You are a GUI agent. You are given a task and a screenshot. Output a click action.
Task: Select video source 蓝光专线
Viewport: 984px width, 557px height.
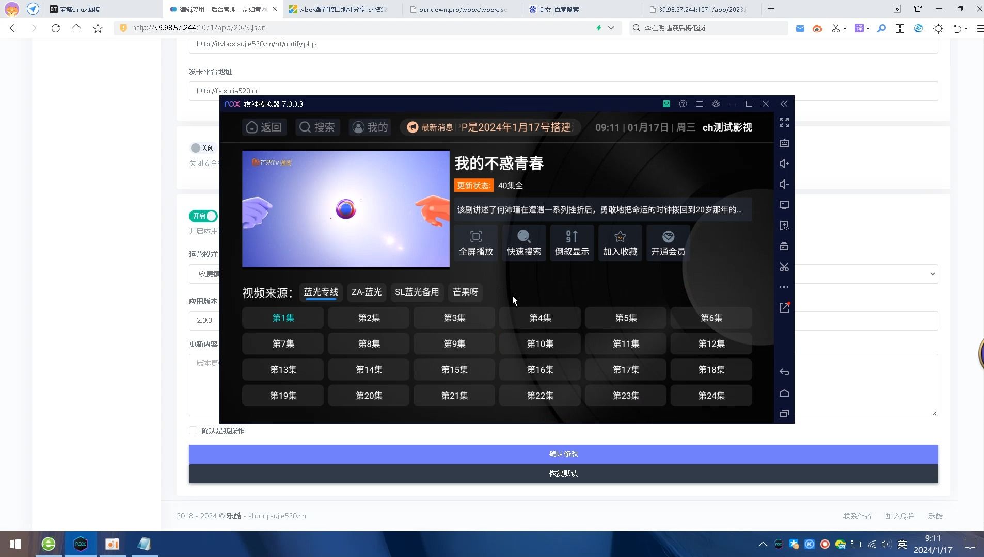click(321, 292)
